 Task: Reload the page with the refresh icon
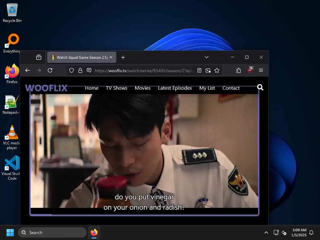50,70
